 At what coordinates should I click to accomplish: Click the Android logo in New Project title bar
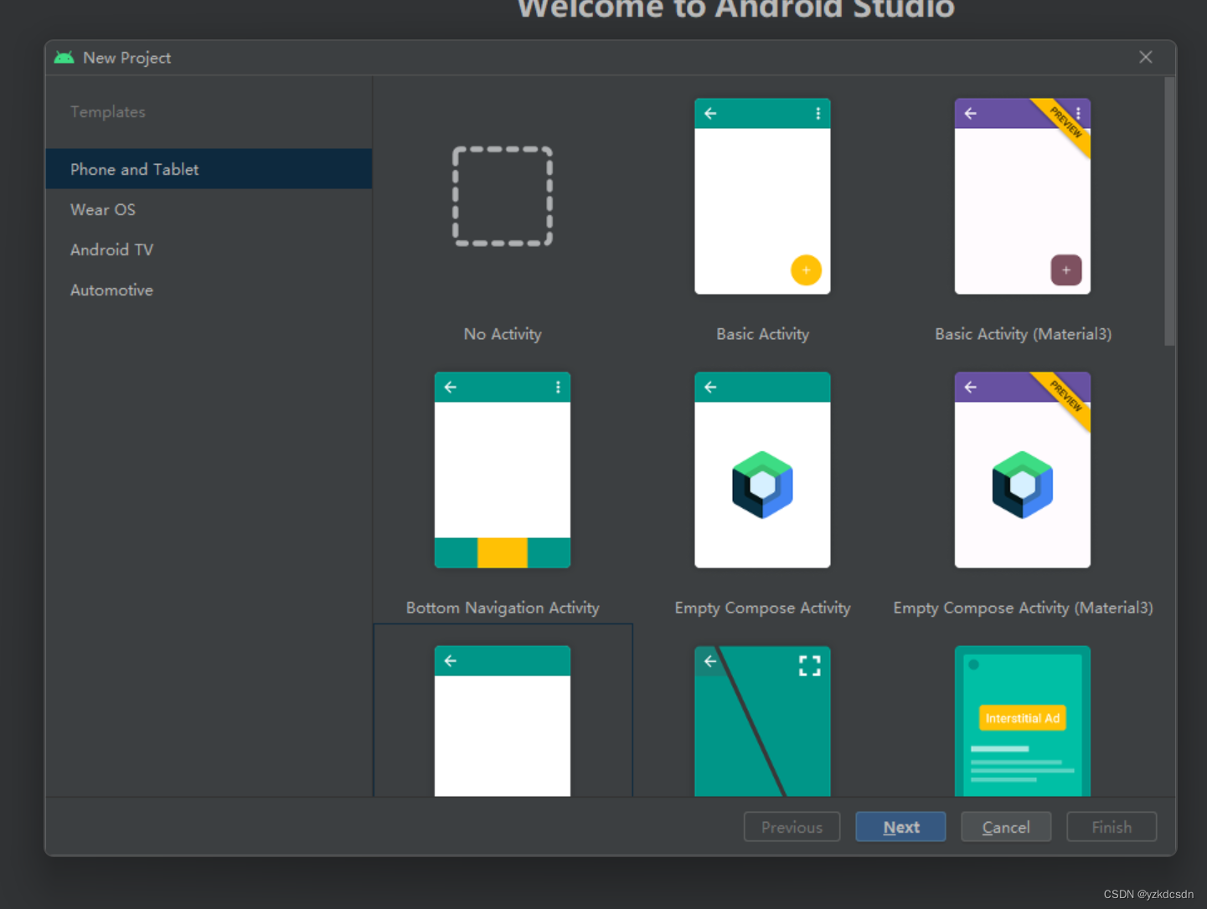point(64,58)
